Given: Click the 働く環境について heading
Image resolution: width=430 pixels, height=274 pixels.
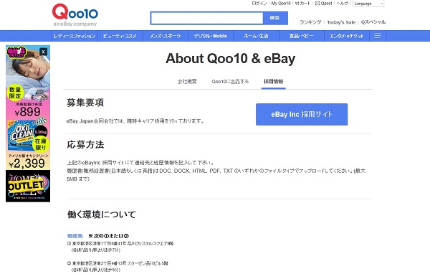Looking at the screenshot, I should point(102,214).
